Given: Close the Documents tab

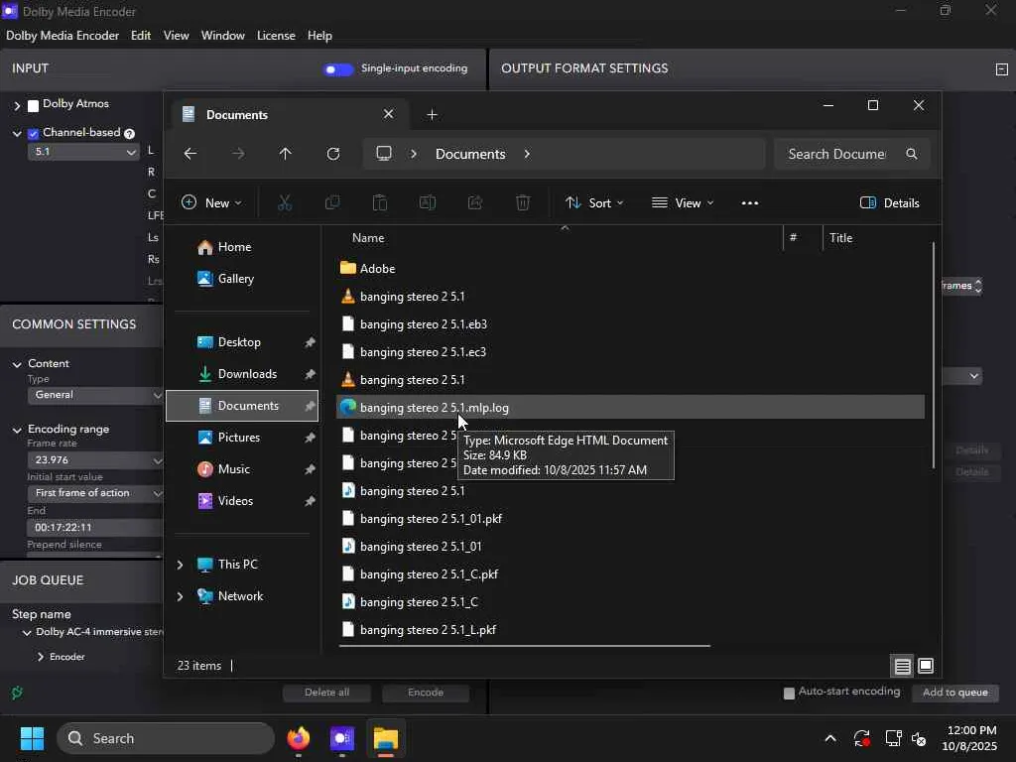Looking at the screenshot, I should tap(388, 114).
